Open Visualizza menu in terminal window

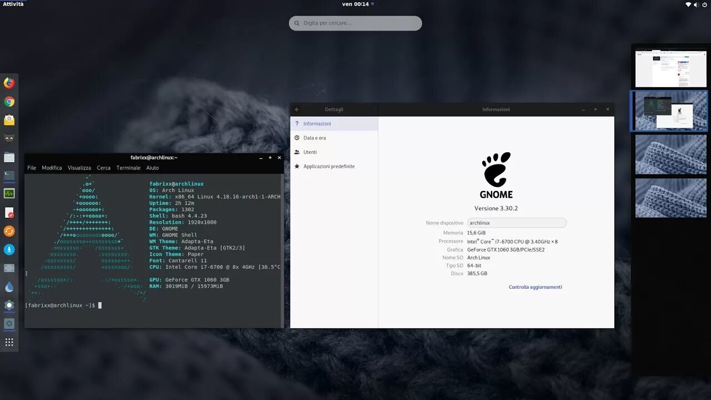click(x=79, y=168)
